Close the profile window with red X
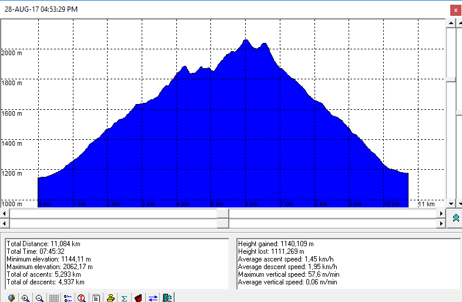 455,10
